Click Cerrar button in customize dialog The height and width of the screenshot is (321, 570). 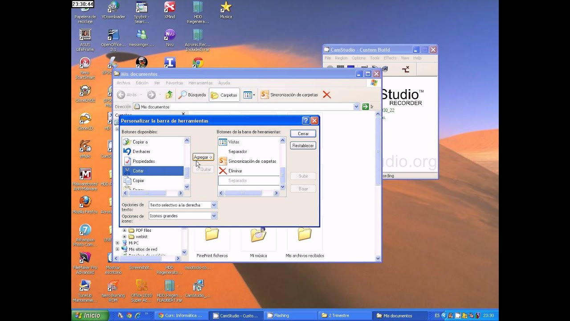(303, 134)
